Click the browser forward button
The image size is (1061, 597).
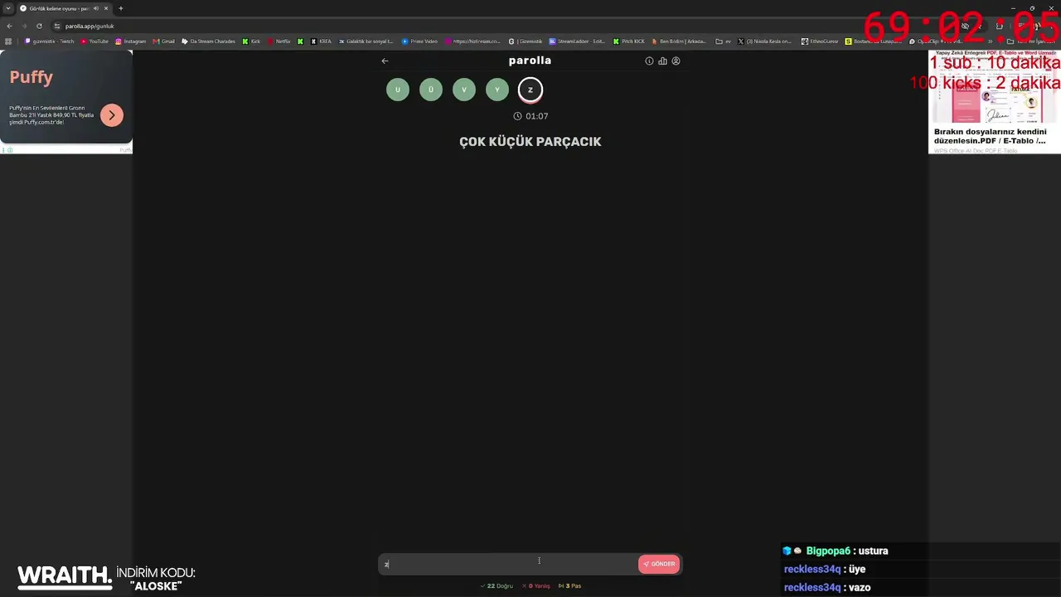[24, 26]
